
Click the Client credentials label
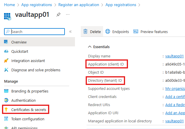(102, 97)
